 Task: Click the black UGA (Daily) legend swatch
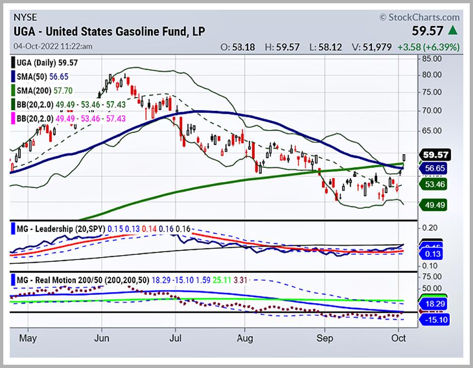[x=12, y=64]
